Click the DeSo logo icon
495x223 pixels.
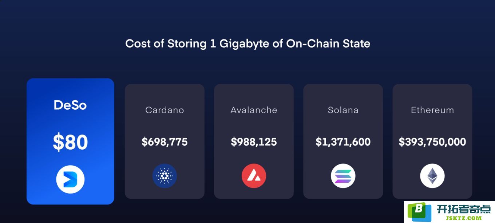tap(70, 179)
